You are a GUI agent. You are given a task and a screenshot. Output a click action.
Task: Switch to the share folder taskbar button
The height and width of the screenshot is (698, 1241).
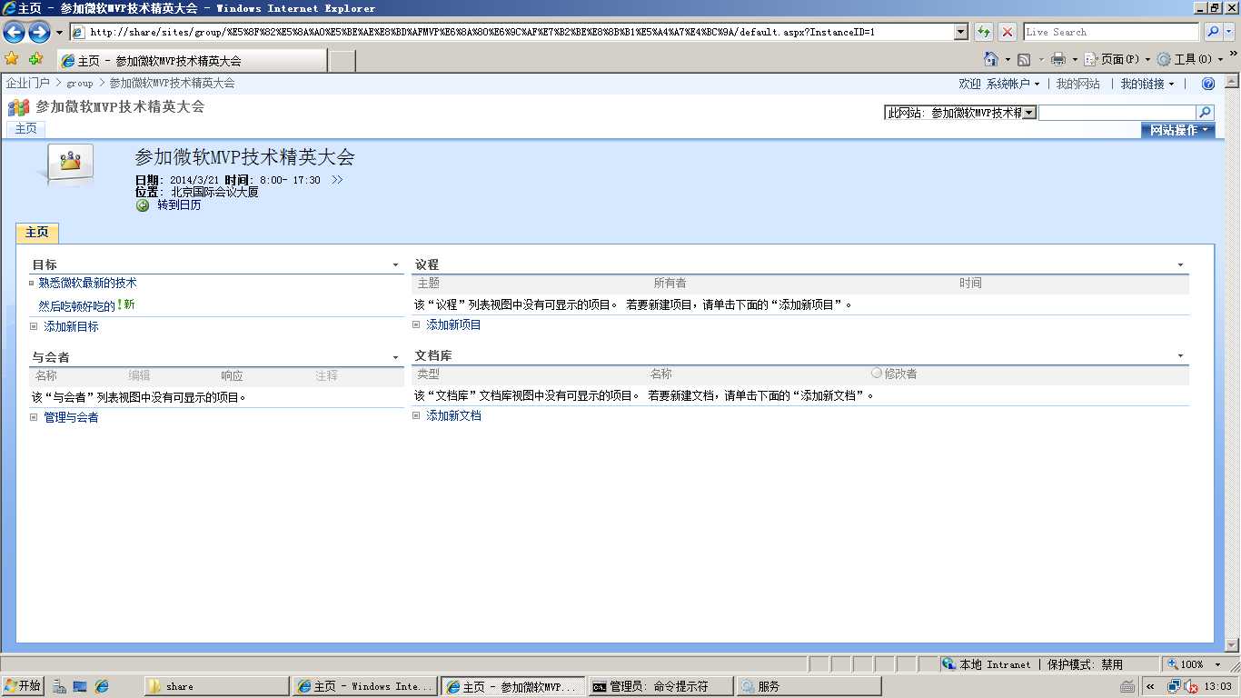215,686
